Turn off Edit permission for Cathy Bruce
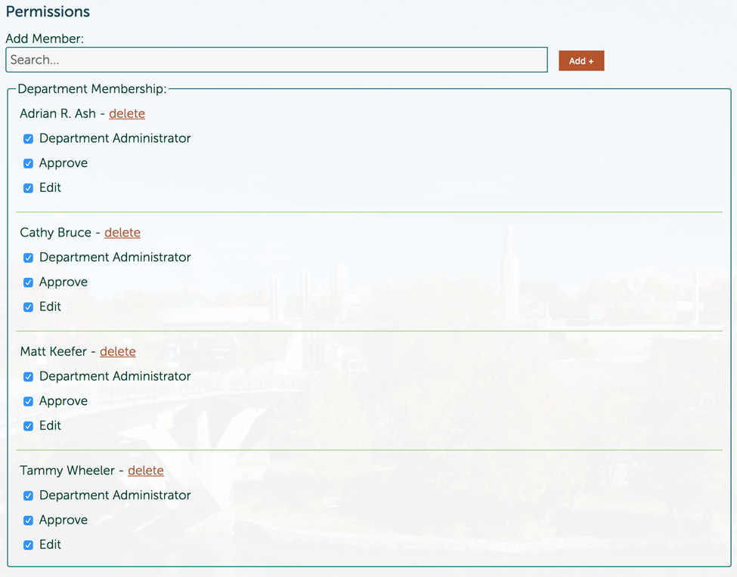This screenshot has height=577, width=737. [28, 307]
